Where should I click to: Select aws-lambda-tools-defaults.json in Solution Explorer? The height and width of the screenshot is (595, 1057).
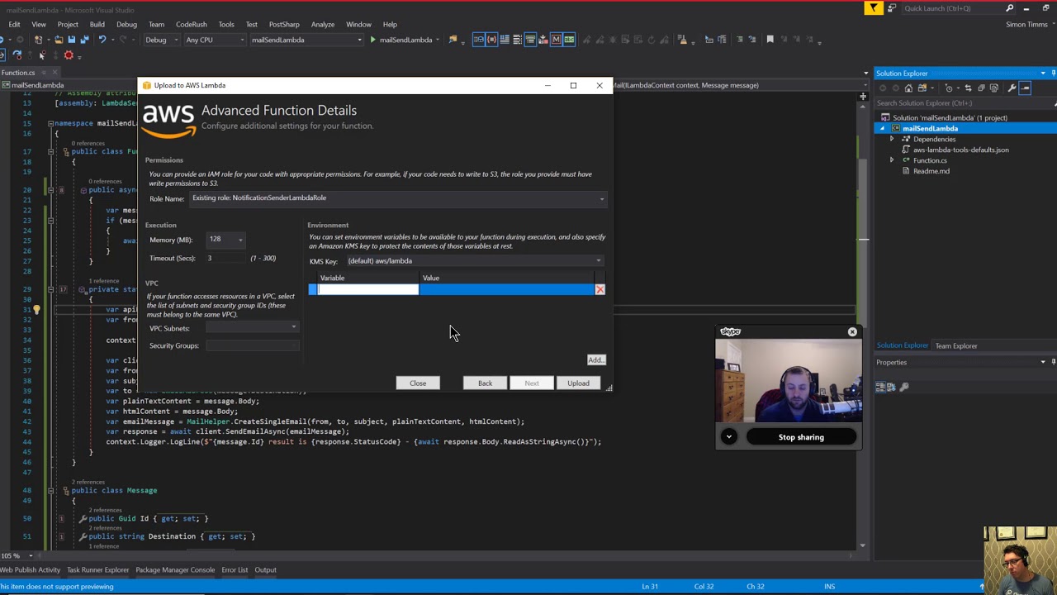(960, 150)
